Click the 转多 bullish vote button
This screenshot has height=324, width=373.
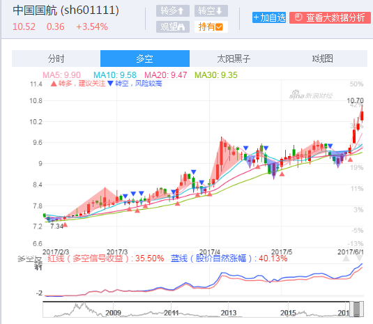click(173, 10)
